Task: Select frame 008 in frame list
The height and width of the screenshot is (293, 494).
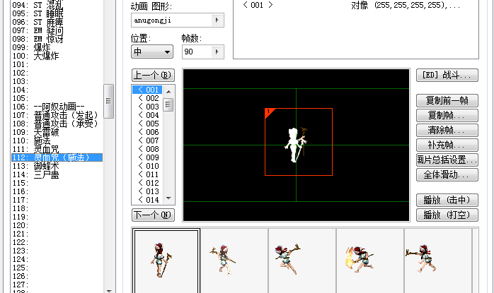Action: [147, 149]
